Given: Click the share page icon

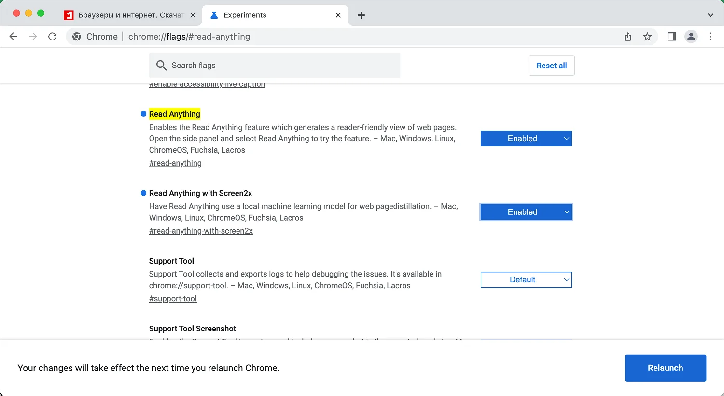Looking at the screenshot, I should click(x=627, y=37).
